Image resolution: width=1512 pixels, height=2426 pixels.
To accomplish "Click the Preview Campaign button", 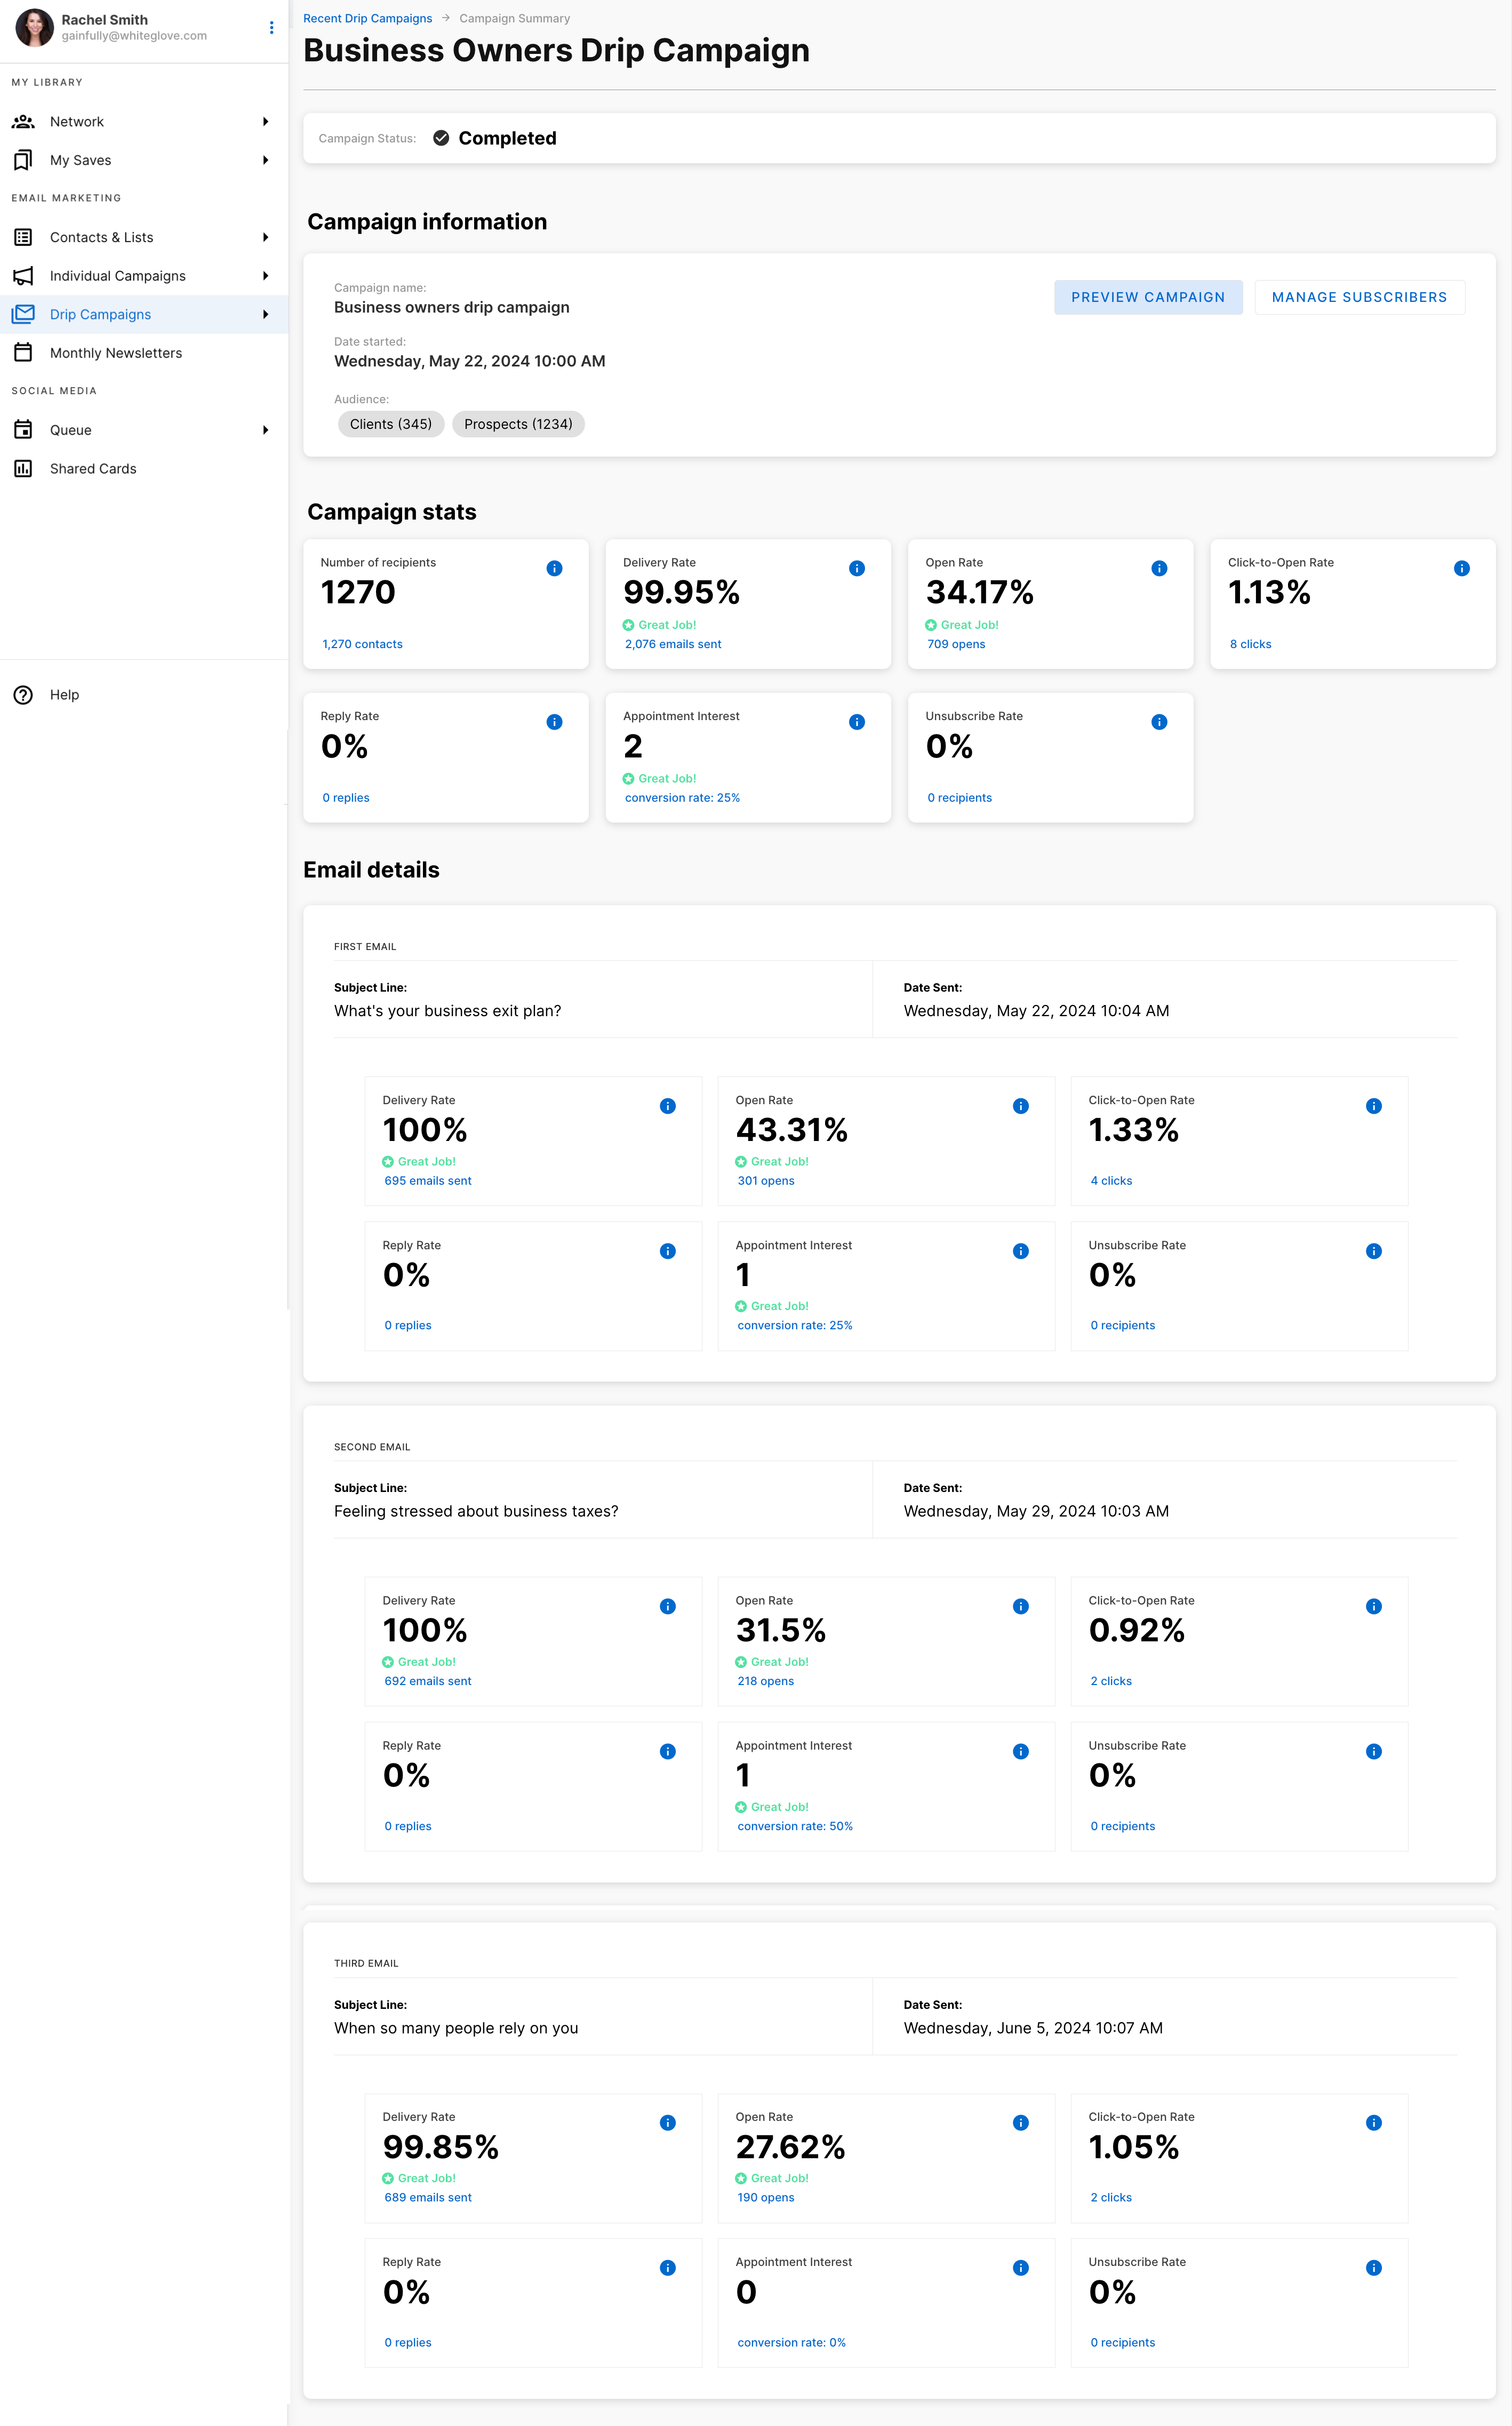I will [1147, 297].
